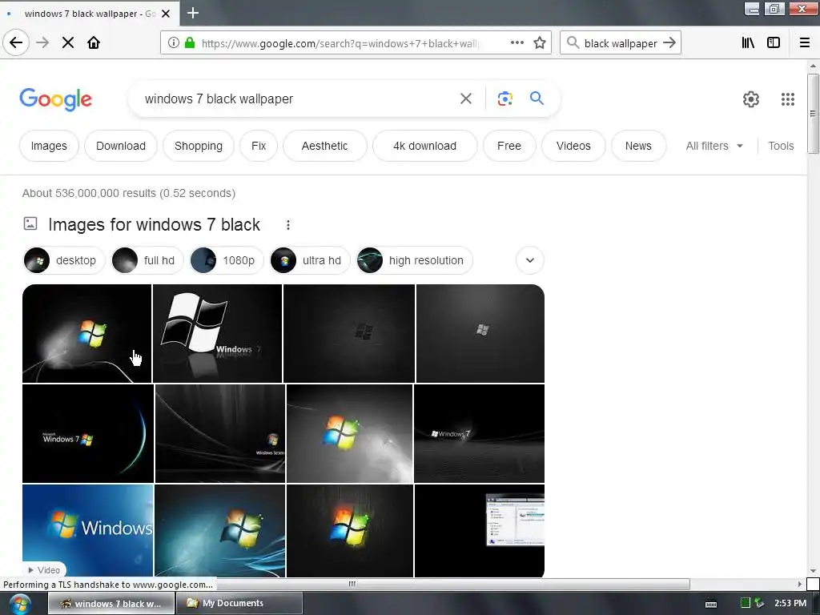
Task: Click the green square tray icon
Action: click(x=746, y=603)
